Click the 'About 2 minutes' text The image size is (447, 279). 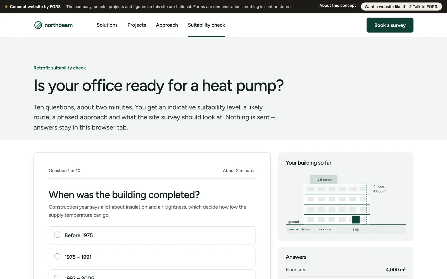(239, 170)
